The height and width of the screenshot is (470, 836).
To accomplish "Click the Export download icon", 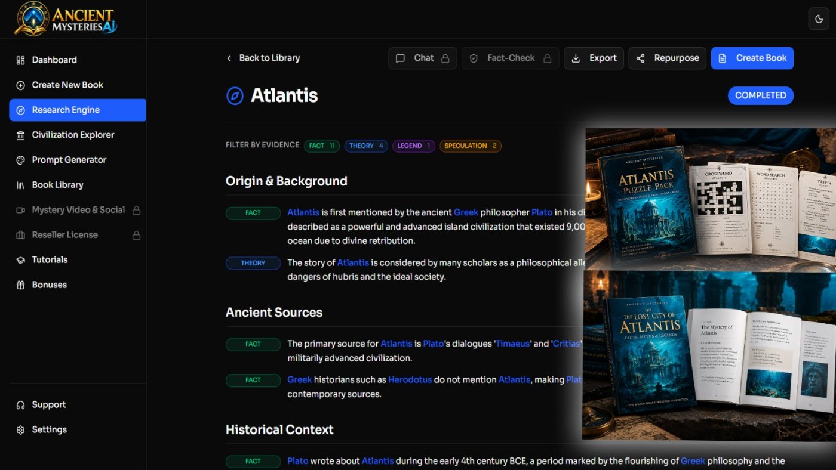I will coord(576,58).
